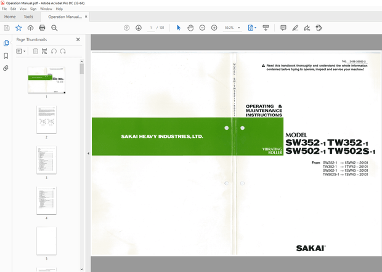Select the Operation Manual document tab

(65, 17)
